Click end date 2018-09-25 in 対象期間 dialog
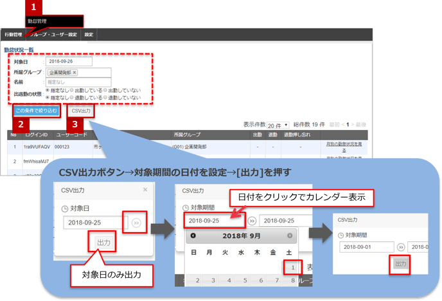This screenshot has width=442, height=301. pos(285,221)
